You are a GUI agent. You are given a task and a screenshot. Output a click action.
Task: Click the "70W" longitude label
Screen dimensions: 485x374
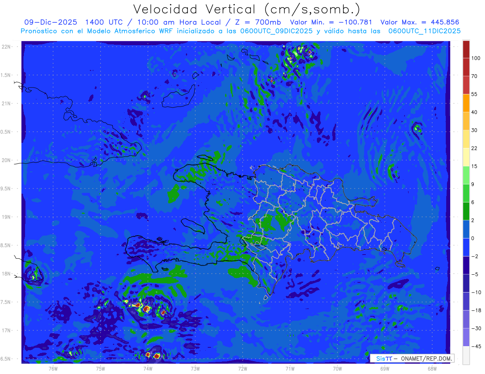[337, 368]
